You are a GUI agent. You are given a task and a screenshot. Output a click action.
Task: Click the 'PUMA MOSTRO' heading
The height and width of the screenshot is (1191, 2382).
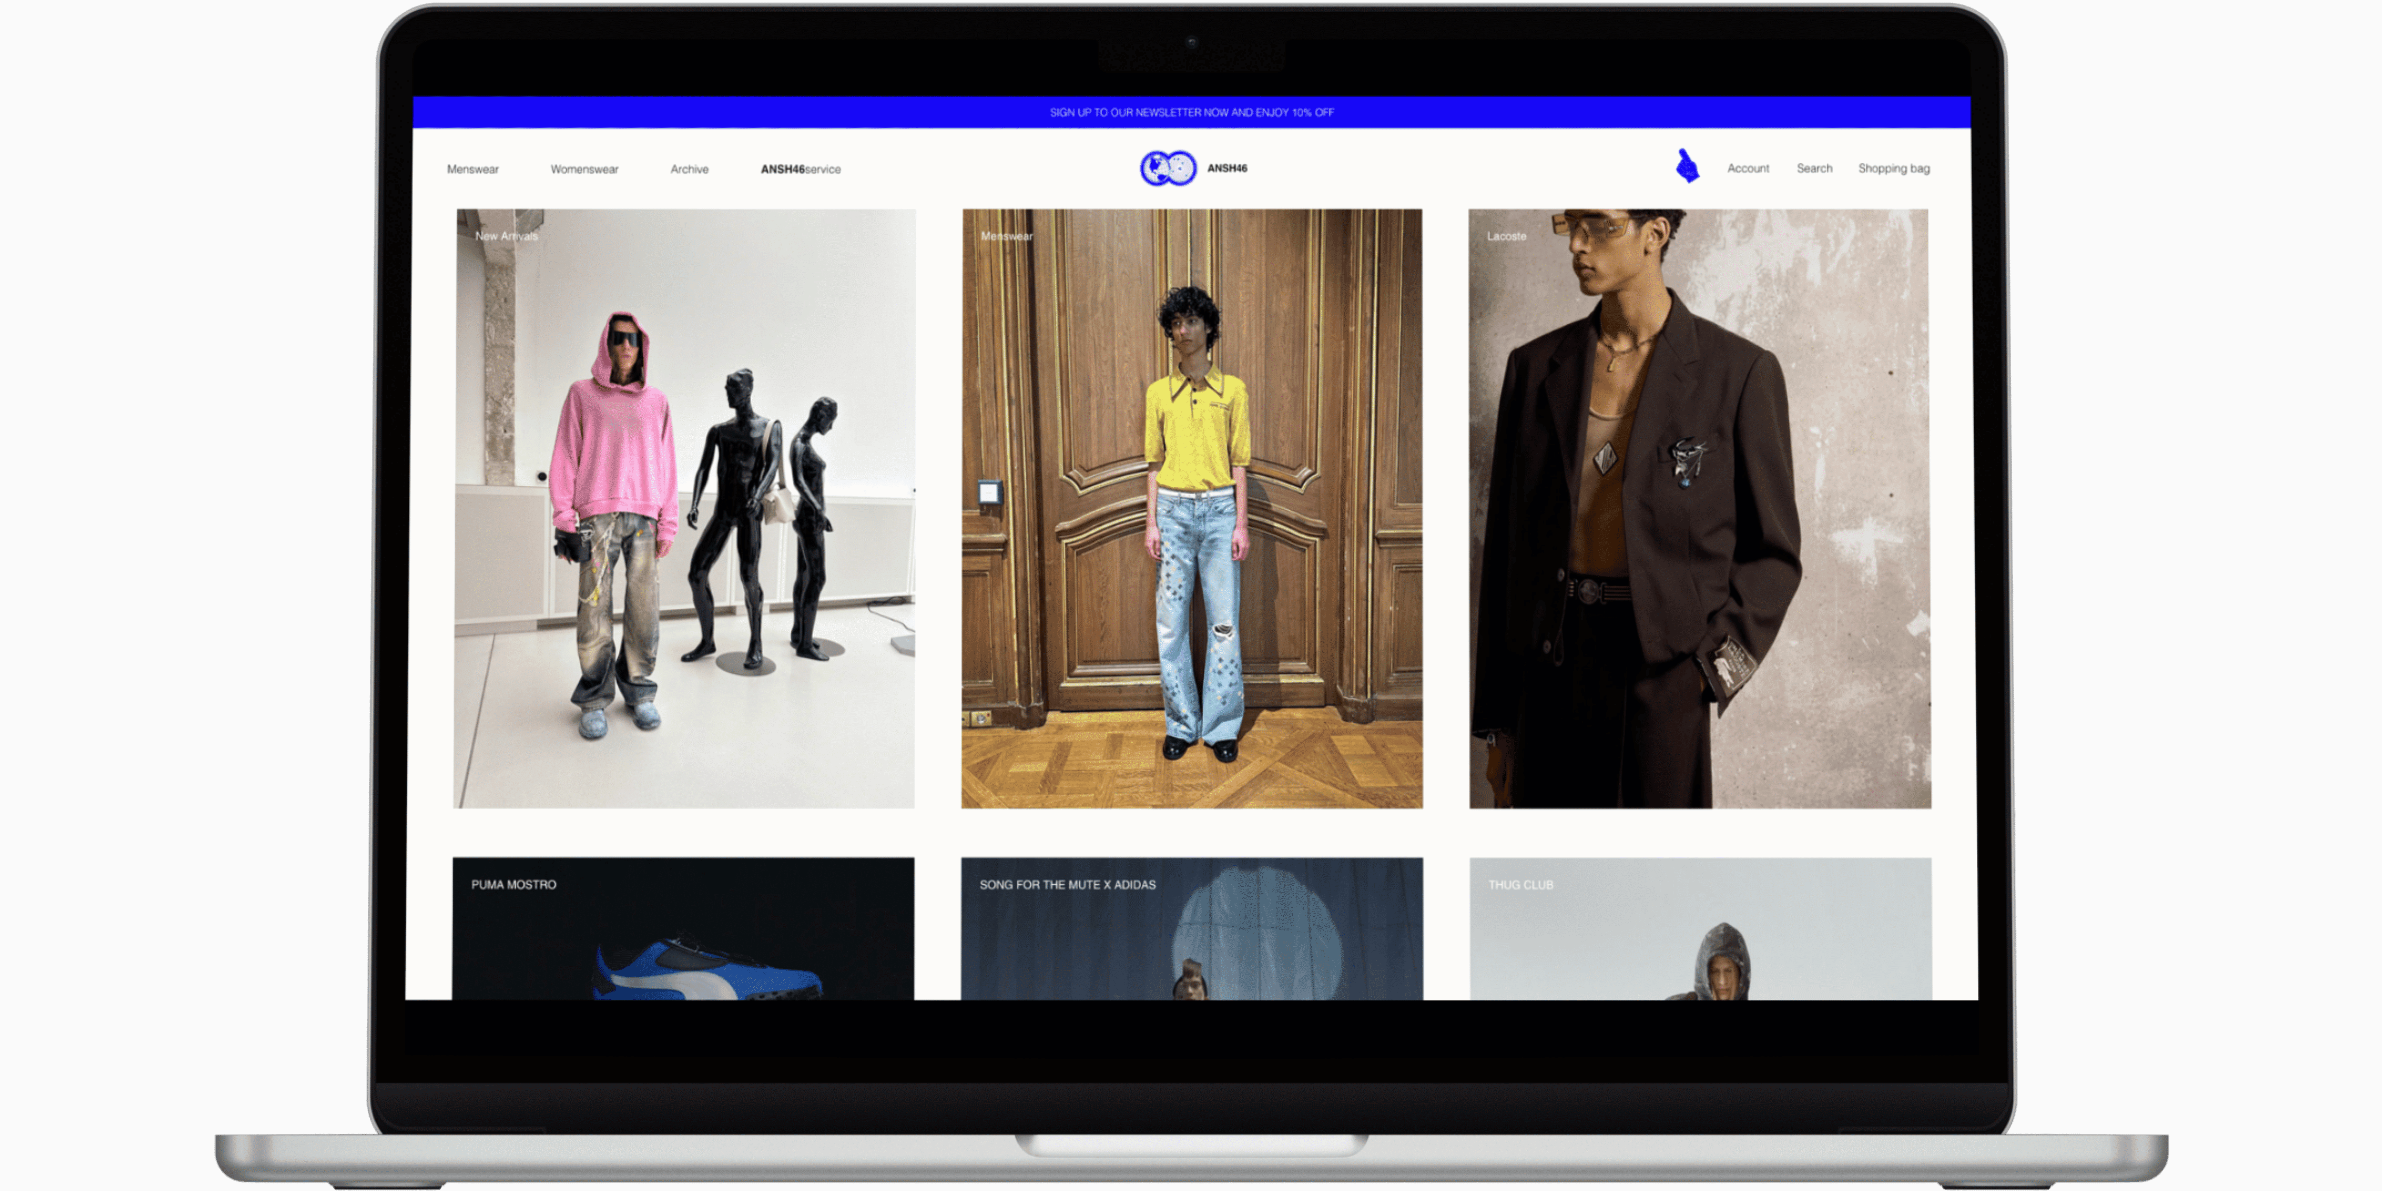514,885
